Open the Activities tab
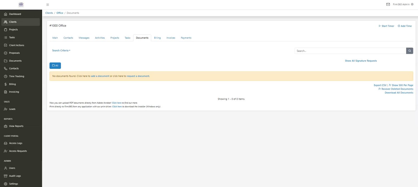 pyautogui.click(x=100, y=38)
